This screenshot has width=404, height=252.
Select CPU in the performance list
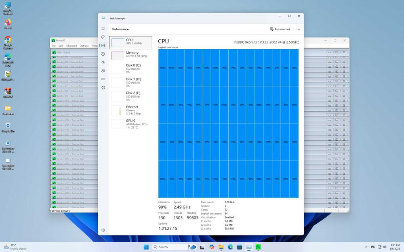[130, 42]
